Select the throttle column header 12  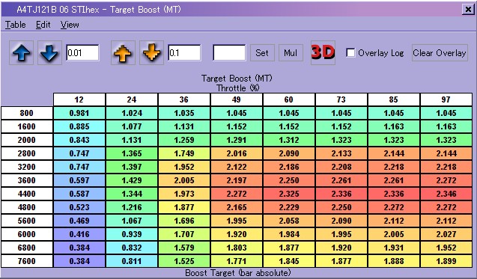(79, 99)
